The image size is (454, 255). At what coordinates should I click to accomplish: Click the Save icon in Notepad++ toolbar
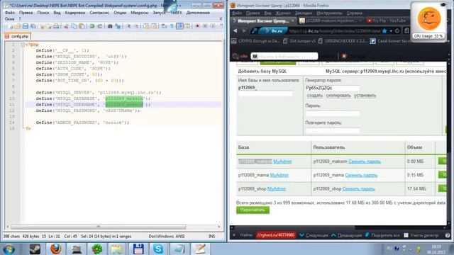point(26,26)
